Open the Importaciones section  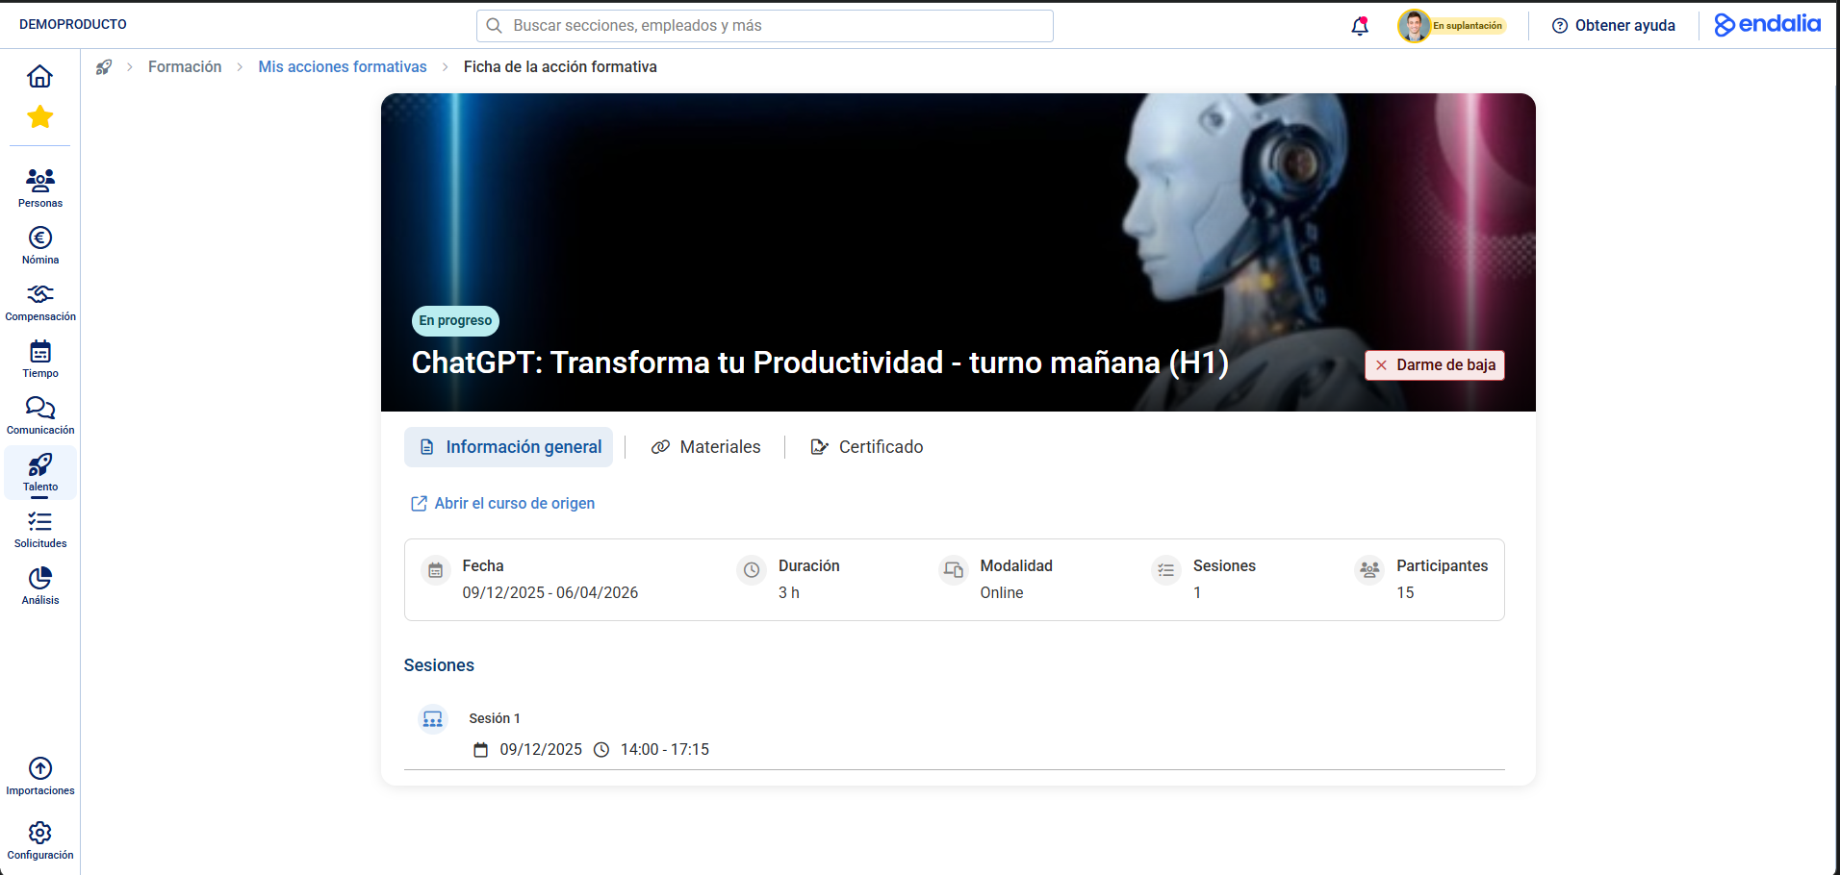(x=40, y=776)
